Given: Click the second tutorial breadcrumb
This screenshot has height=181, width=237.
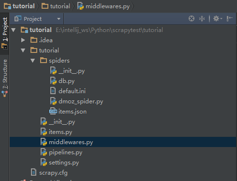Looking at the screenshot, I should pyautogui.click(x=56, y=6).
